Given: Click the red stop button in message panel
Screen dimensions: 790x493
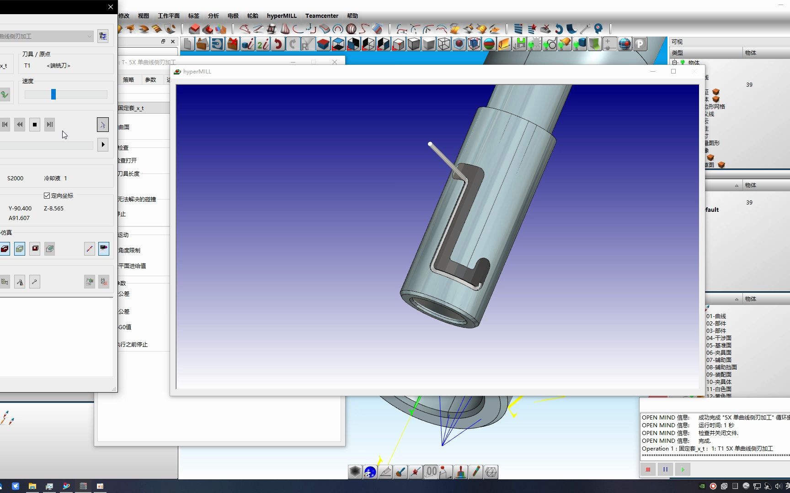Looking at the screenshot, I should [x=648, y=469].
